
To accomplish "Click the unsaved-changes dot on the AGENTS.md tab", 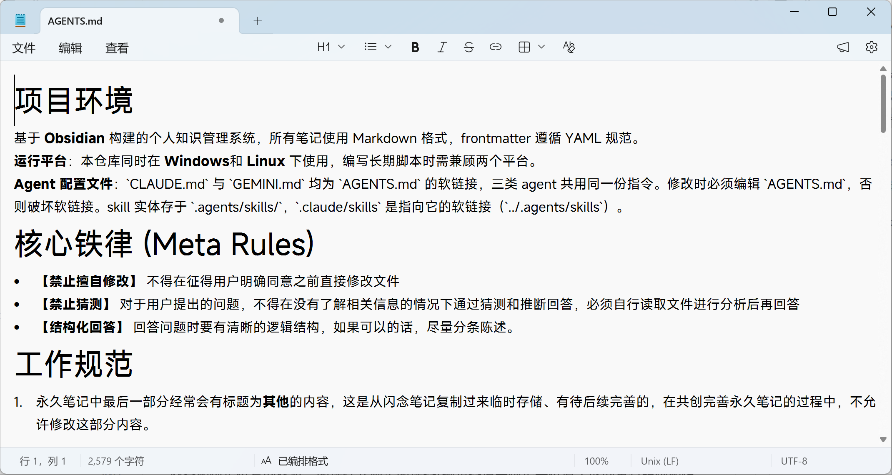I will tap(221, 20).
